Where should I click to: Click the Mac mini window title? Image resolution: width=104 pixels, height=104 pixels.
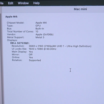pyautogui.click(x=80, y=9)
